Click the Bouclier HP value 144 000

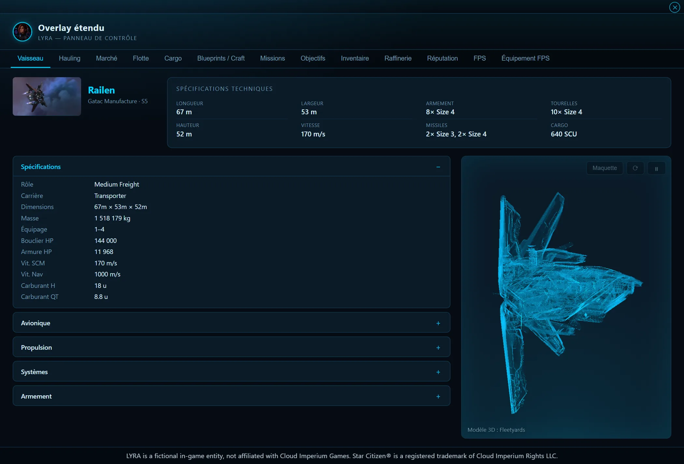pos(106,241)
